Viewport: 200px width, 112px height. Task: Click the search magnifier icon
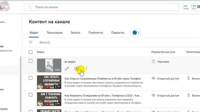click(30, 7)
